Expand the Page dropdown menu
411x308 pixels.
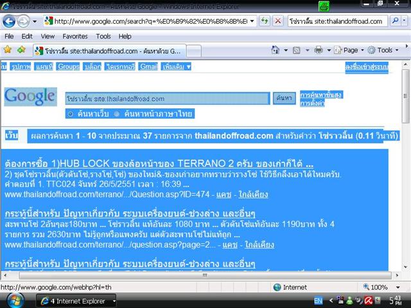click(349, 50)
